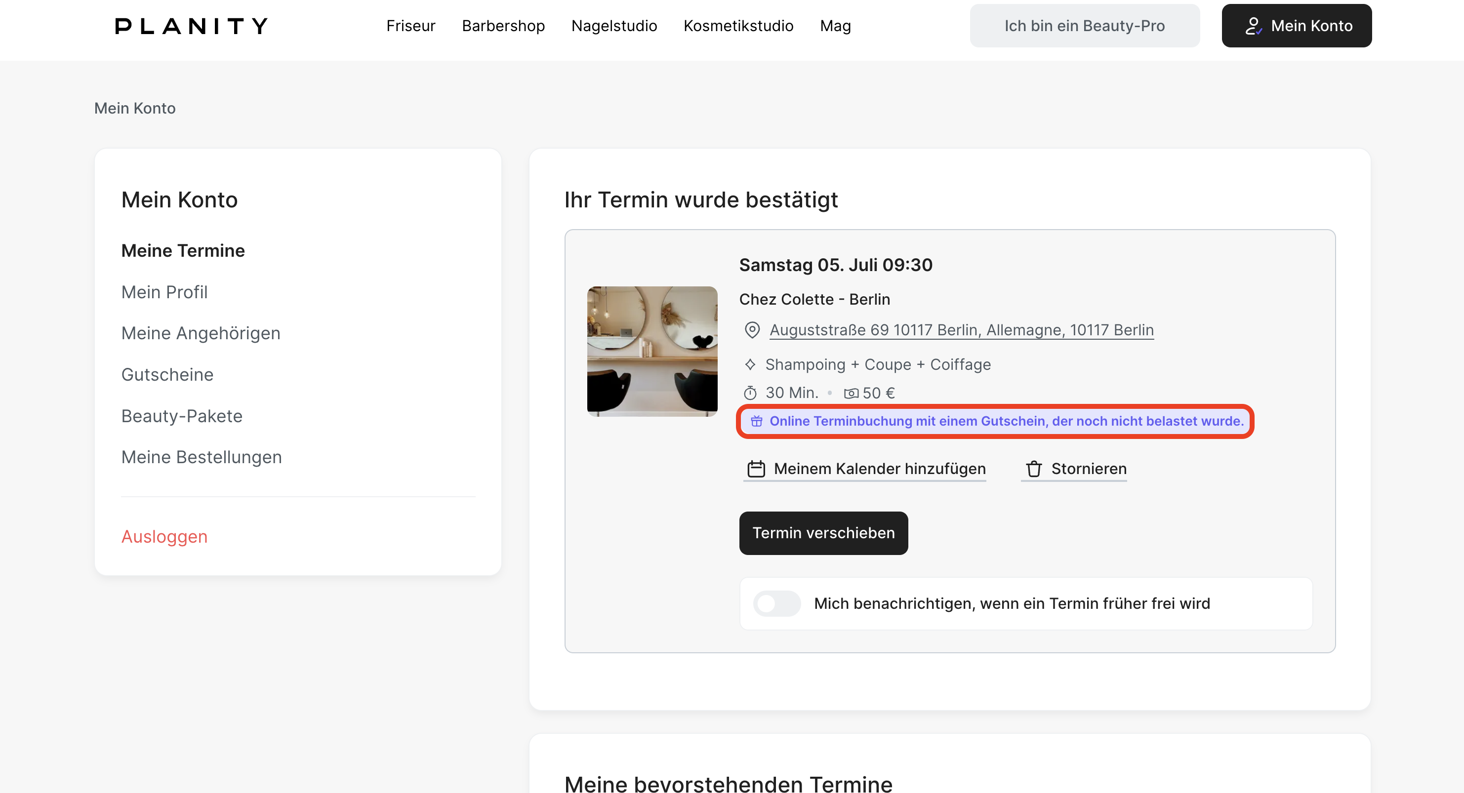
Task: Open the Auguststraße 69 address link
Action: 961,330
